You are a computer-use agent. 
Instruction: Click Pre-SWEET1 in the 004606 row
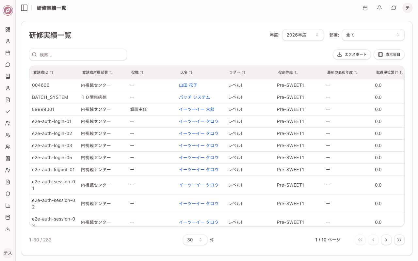pyautogui.click(x=290, y=85)
